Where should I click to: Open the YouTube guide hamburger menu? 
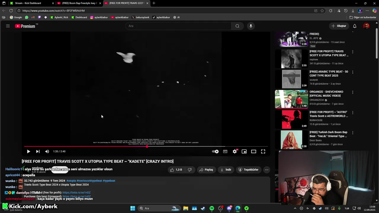tap(8, 26)
